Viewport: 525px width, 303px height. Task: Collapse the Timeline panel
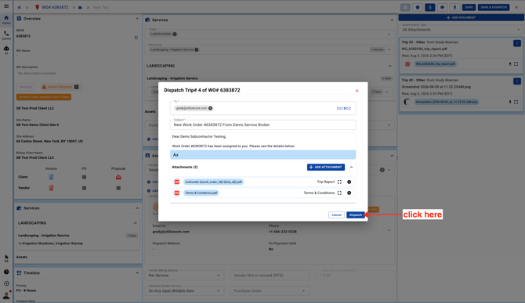pos(137,273)
